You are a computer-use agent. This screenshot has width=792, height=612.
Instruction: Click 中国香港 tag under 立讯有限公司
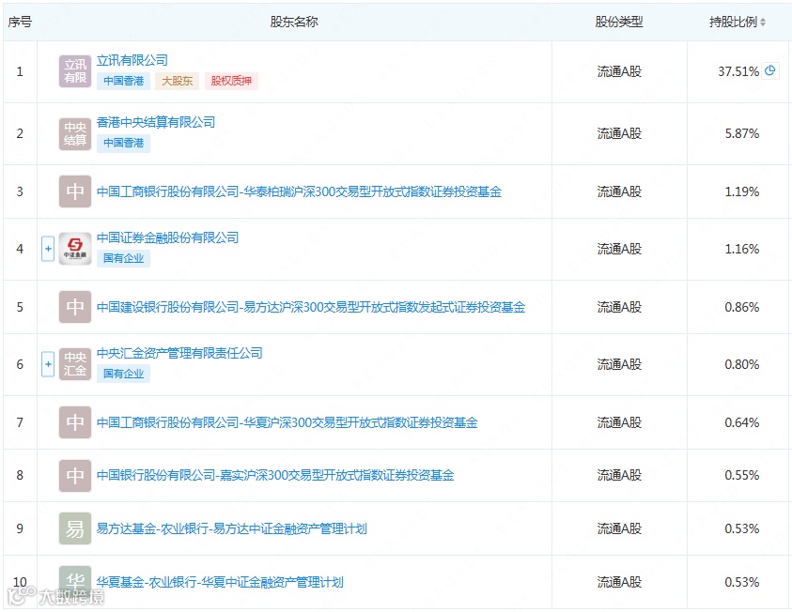point(124,81)
